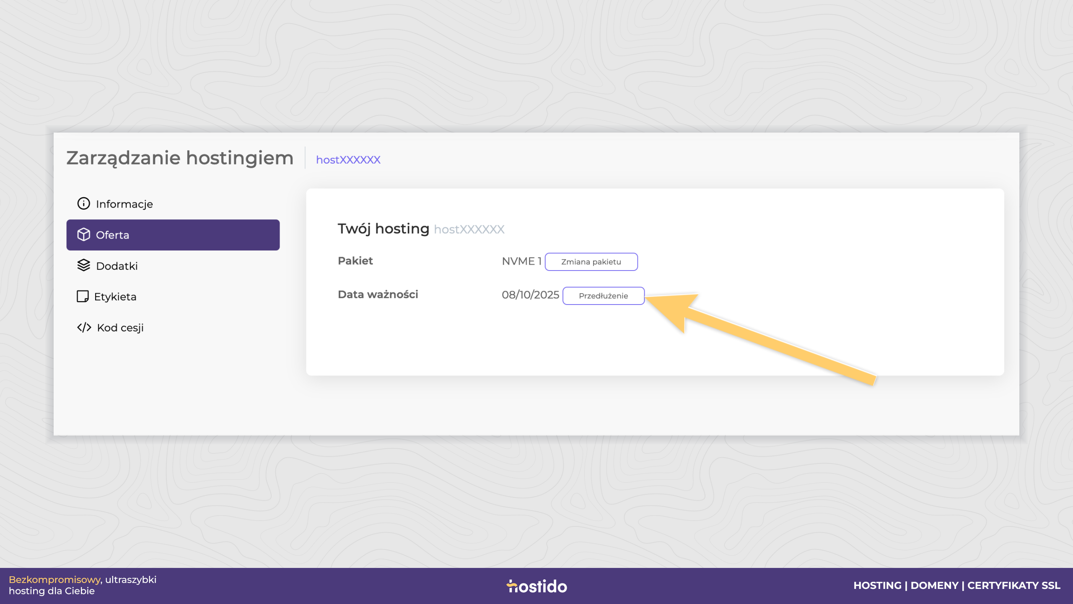1073x604 pixels.
Task: Open the Etykieta section
Action: pyautogui.click(x=173, y=297)
